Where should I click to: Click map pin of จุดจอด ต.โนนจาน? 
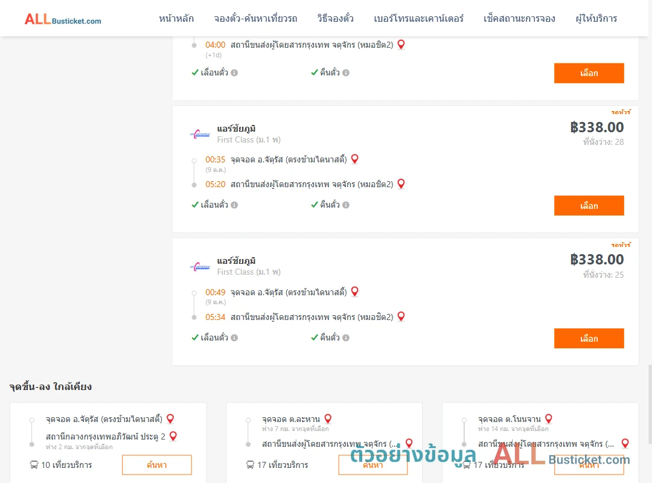point(548,419)
